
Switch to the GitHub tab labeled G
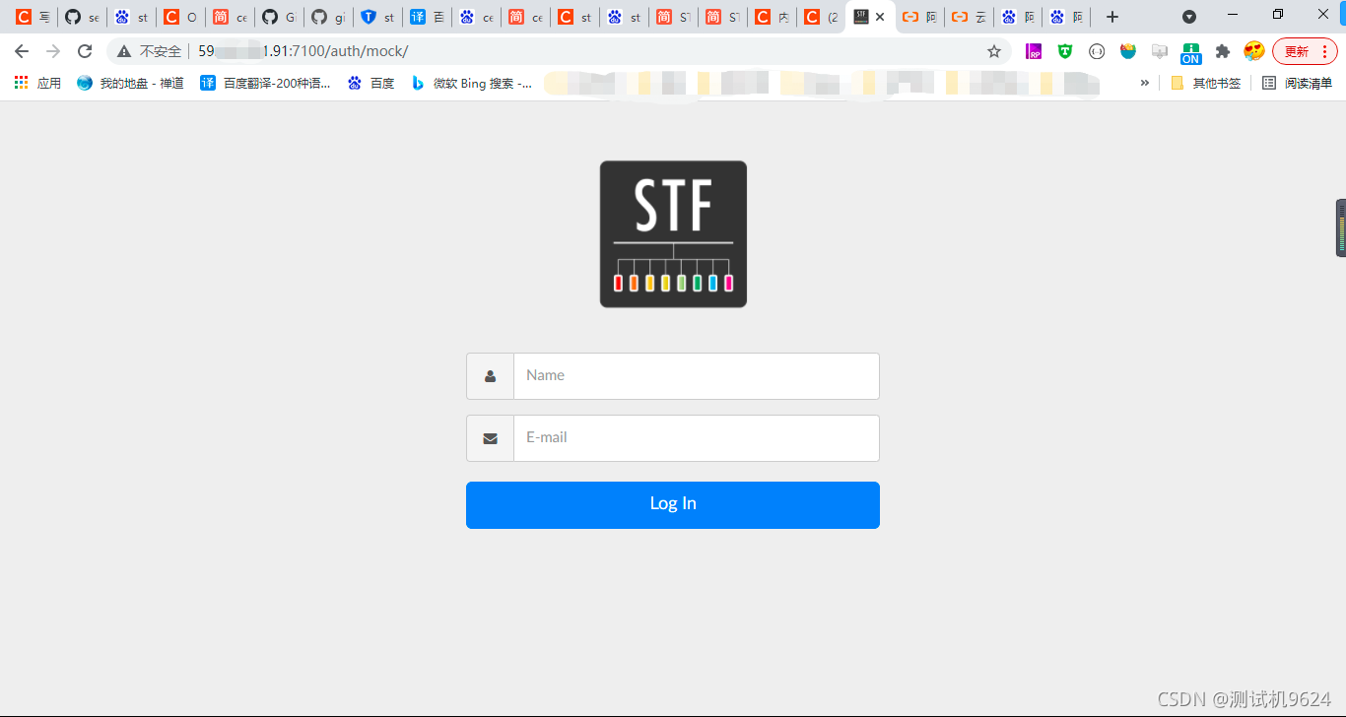(279, 17)
